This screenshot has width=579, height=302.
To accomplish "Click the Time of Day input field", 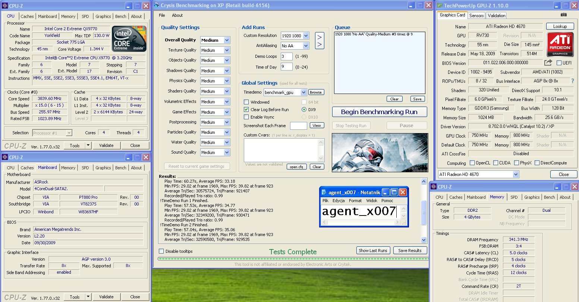I will (287, 67).
